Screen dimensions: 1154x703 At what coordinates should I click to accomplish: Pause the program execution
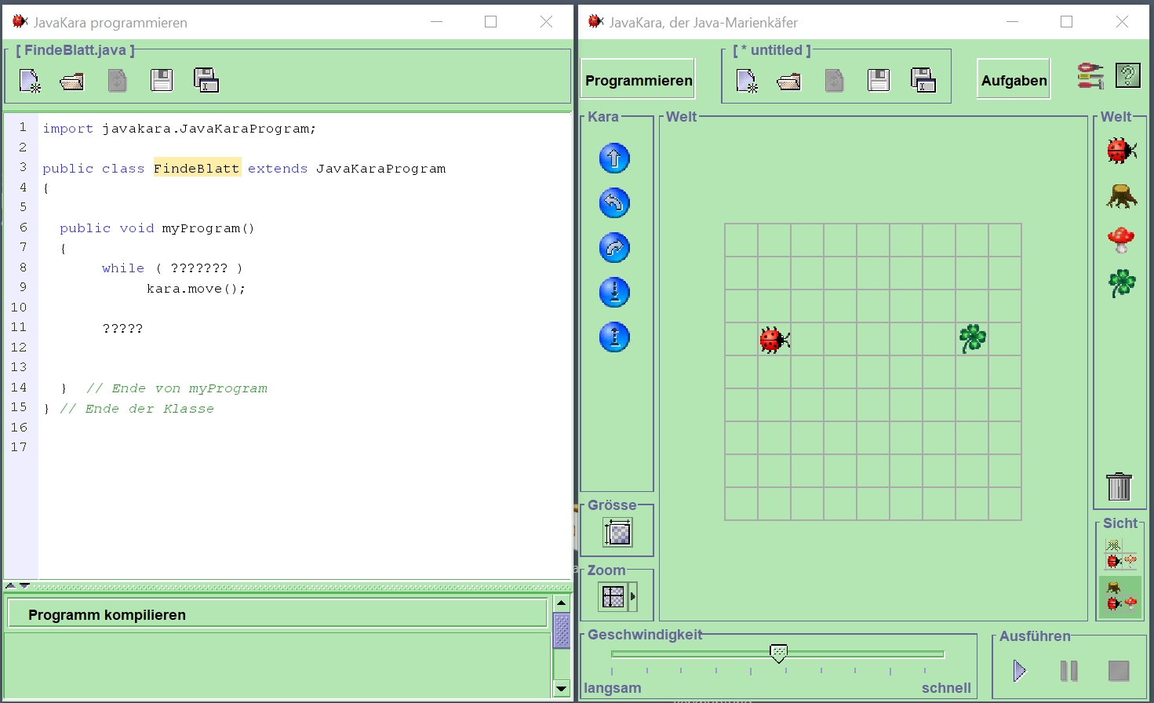(x=1068, y=671)
